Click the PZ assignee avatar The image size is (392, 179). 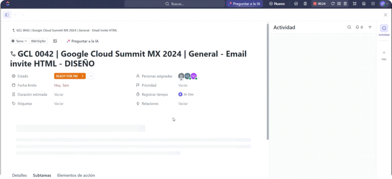tap(187, 76)
